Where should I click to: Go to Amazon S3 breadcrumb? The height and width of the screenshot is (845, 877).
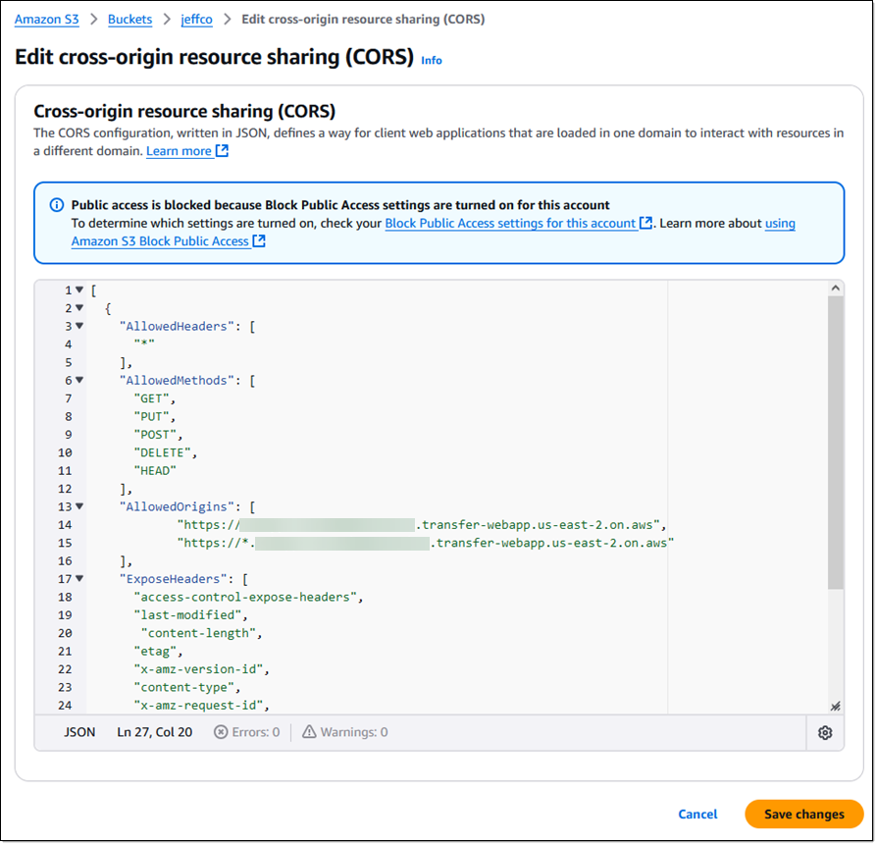(46, 19)
